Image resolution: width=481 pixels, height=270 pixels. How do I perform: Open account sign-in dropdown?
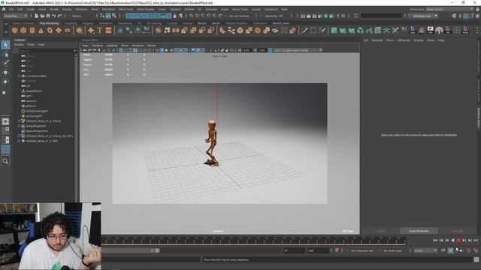click(x=423, y=16)
